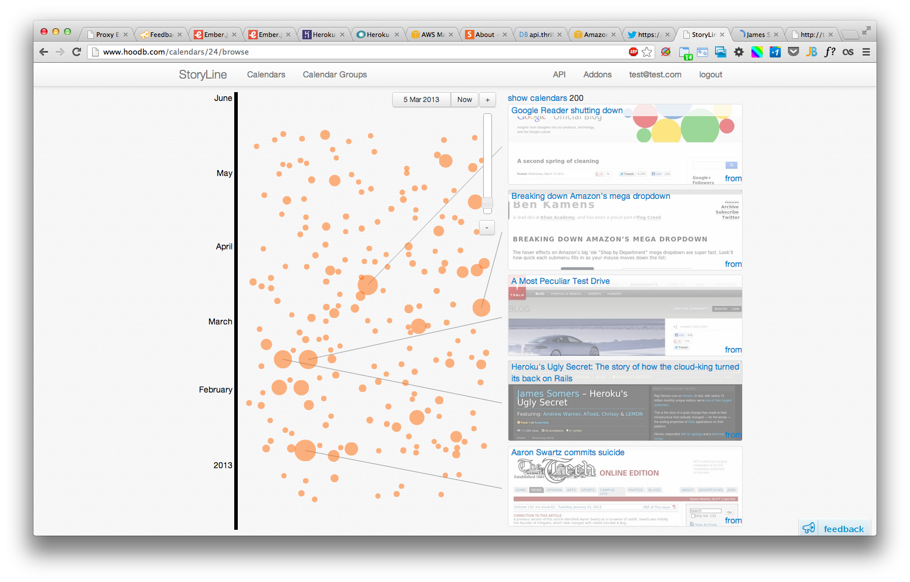Open the gear extension icon
910x582 pixels.
(739, 52)
